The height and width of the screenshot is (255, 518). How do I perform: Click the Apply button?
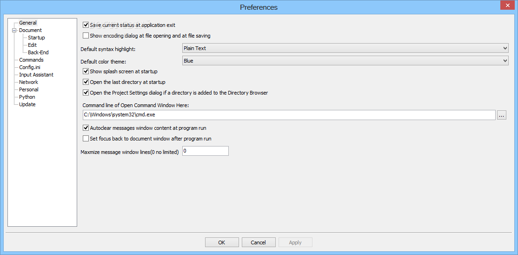coord(295,242)
